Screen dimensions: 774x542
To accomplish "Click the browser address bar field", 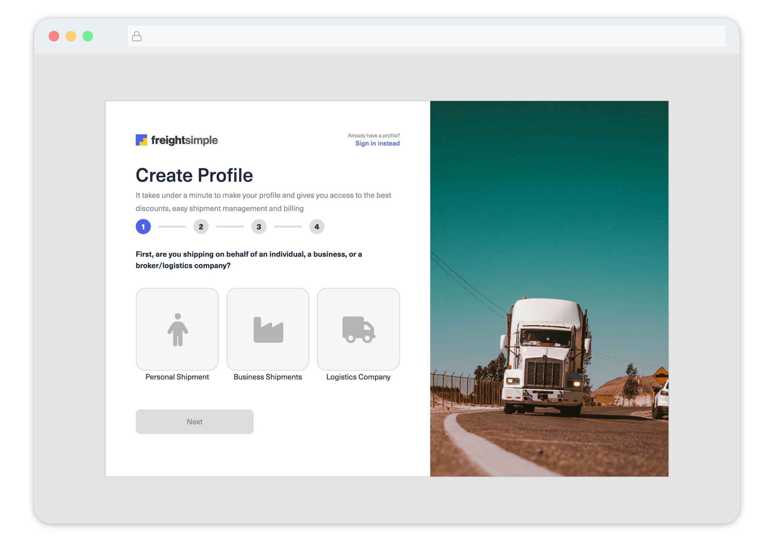I will pos(426,36).
